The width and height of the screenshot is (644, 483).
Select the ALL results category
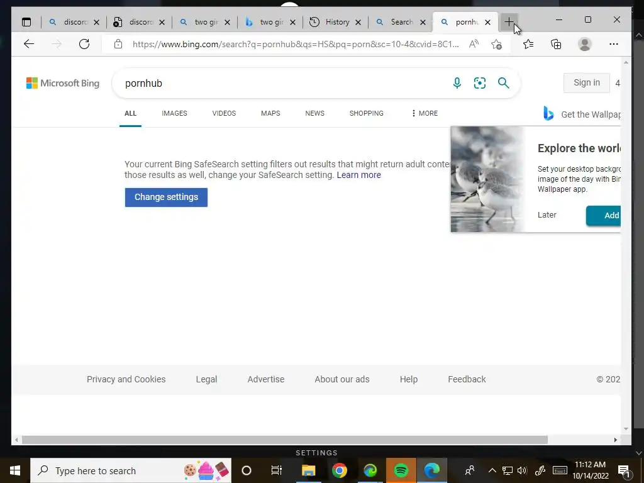click(x=130, y=113)
